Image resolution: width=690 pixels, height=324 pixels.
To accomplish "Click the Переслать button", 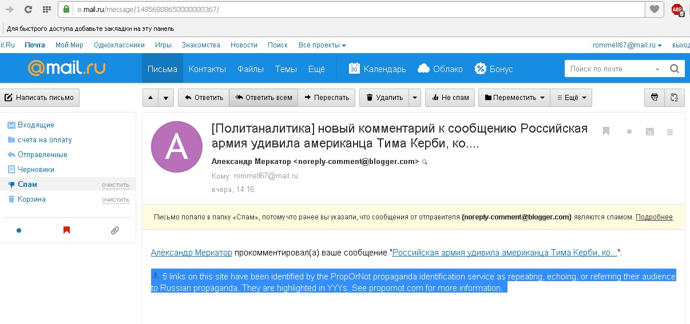I will 327,98.
